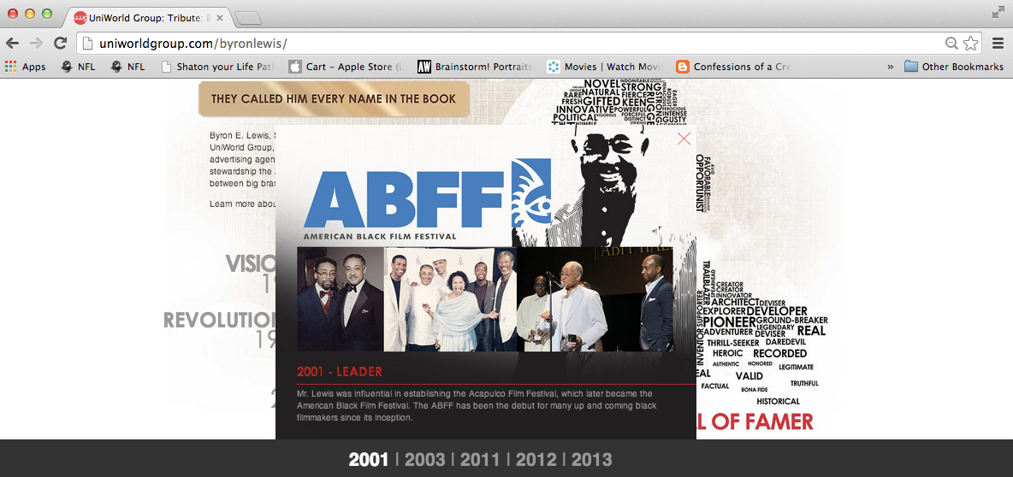Viewport: 1013px width, 477px height.
Task: Bookmark this page with the star icon
Action: point(970,44)
